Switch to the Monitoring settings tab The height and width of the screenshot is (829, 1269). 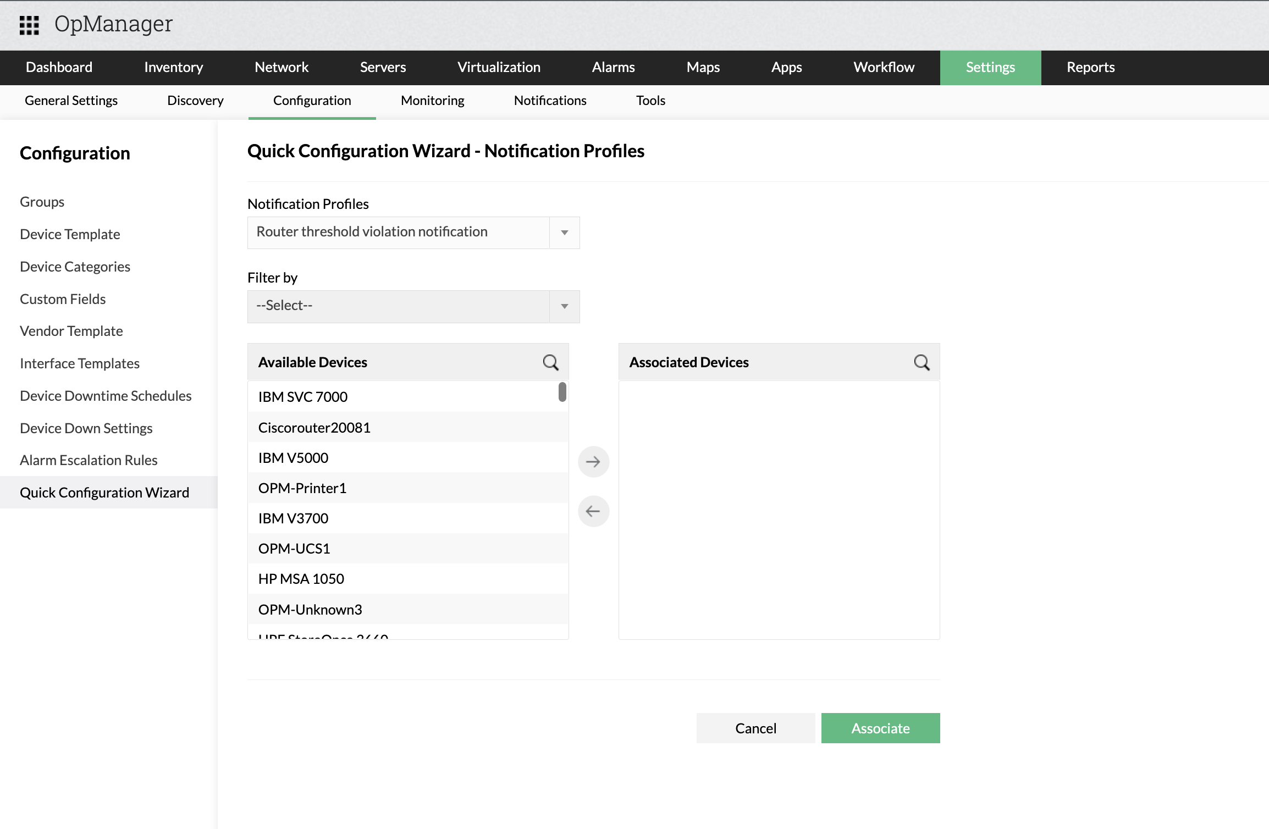432,101
